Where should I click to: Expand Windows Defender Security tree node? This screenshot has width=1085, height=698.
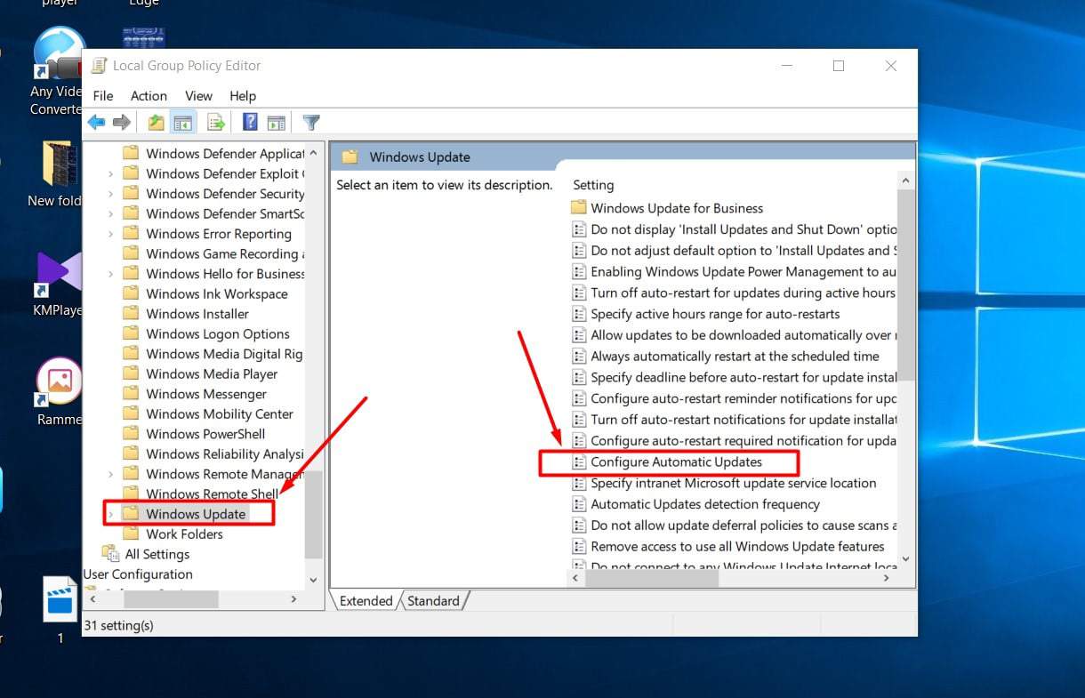110,194
